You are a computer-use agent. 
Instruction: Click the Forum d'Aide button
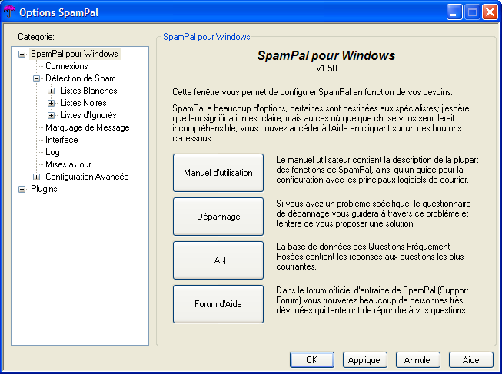tap(218, 304)
